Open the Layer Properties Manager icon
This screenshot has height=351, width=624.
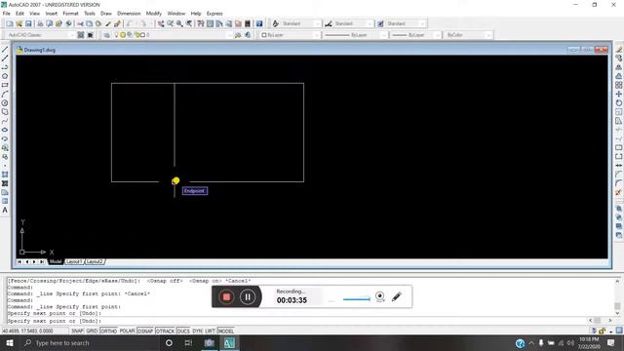pos(106,35)
